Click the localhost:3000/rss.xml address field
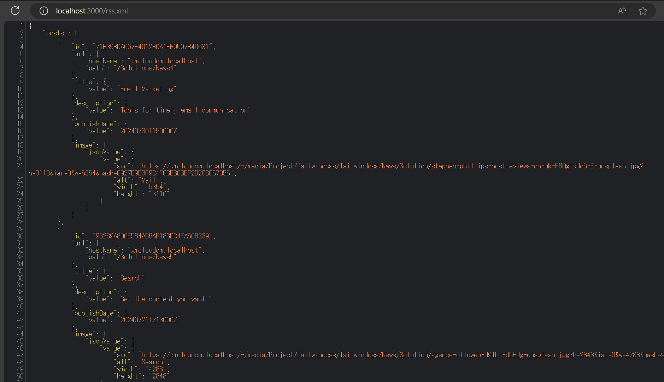 [x=92, y=11]
